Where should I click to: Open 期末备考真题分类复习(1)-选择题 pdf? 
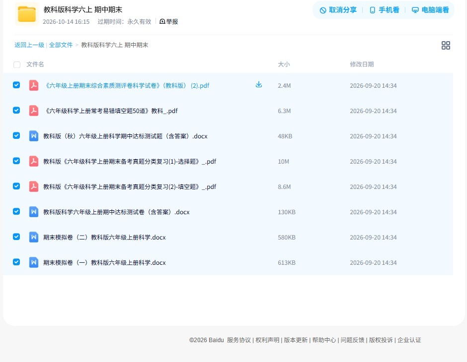pyautogui.click(x=130, y=161)
